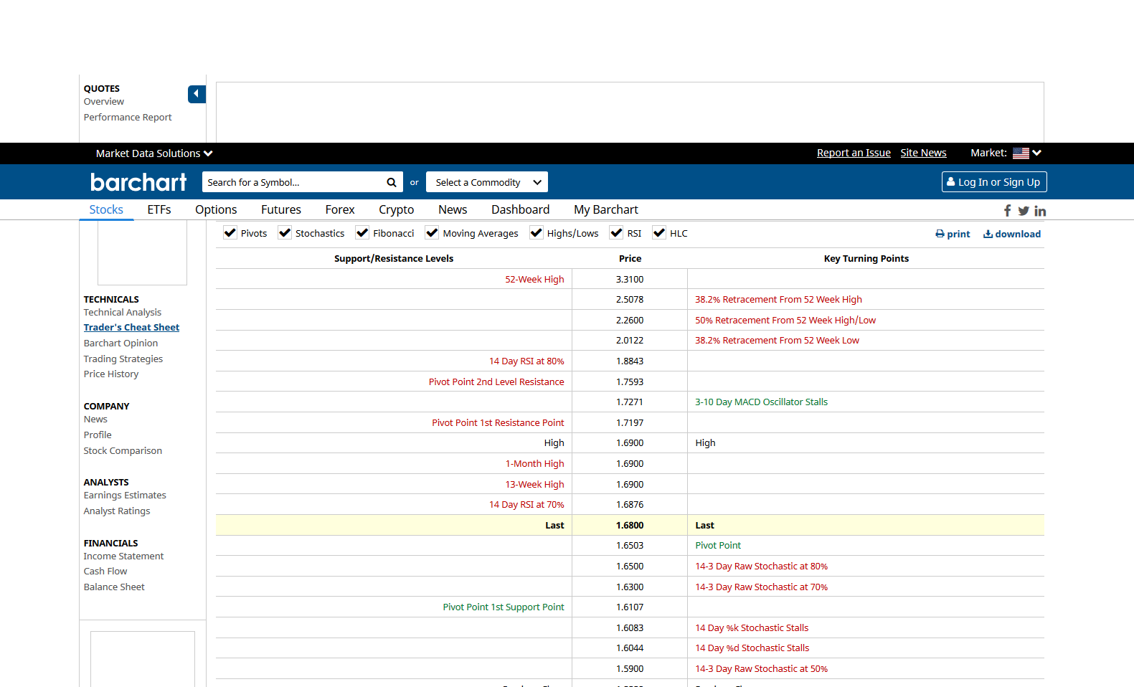Go to the Options tab
The width and height of the screenshot is (1134, 687).
point(216,209)
